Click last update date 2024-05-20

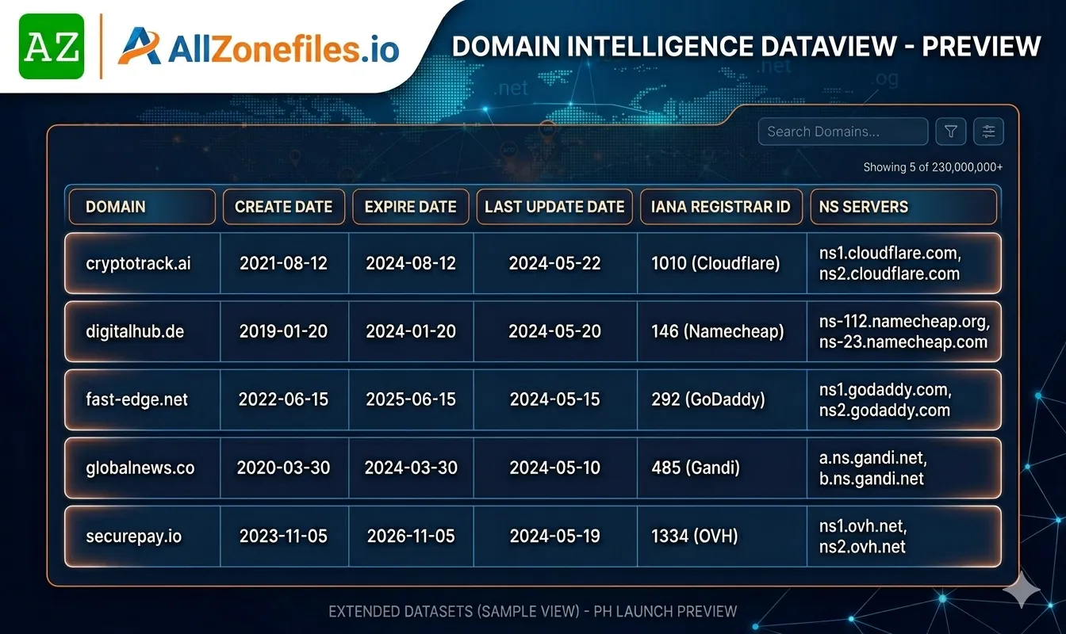click(554, 331)
